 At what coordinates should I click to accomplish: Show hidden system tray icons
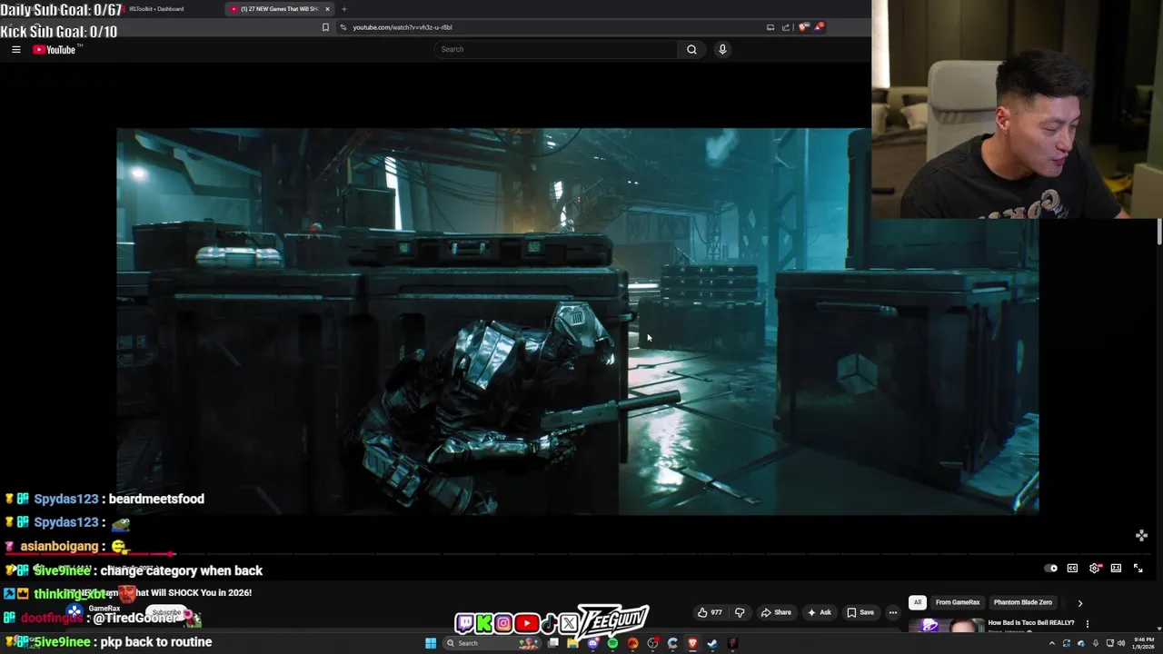coord(1052,643)
